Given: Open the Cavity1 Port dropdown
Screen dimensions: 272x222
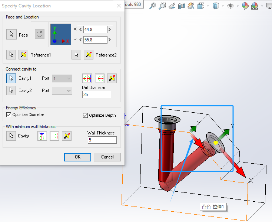Looking at the screenshot, I should tap(62, 79).
